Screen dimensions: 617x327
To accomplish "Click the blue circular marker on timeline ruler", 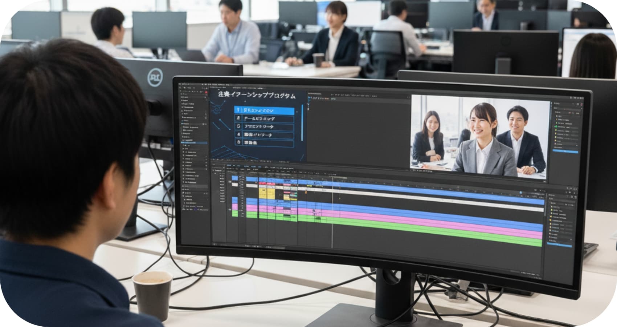I will [x=520, y=193].
